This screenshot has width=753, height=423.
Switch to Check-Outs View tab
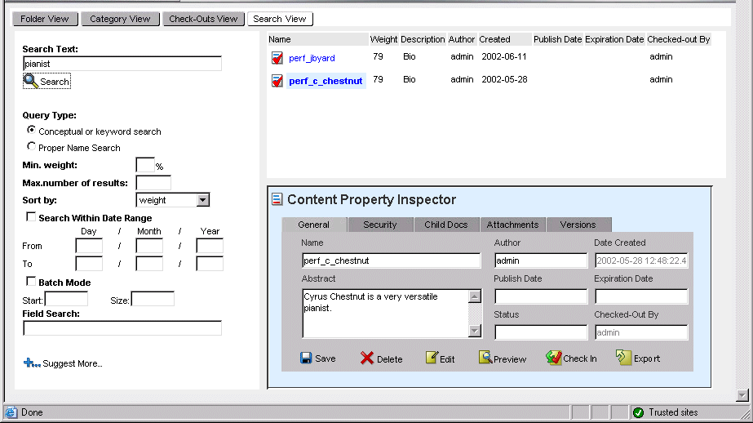(x=203, y=19)
